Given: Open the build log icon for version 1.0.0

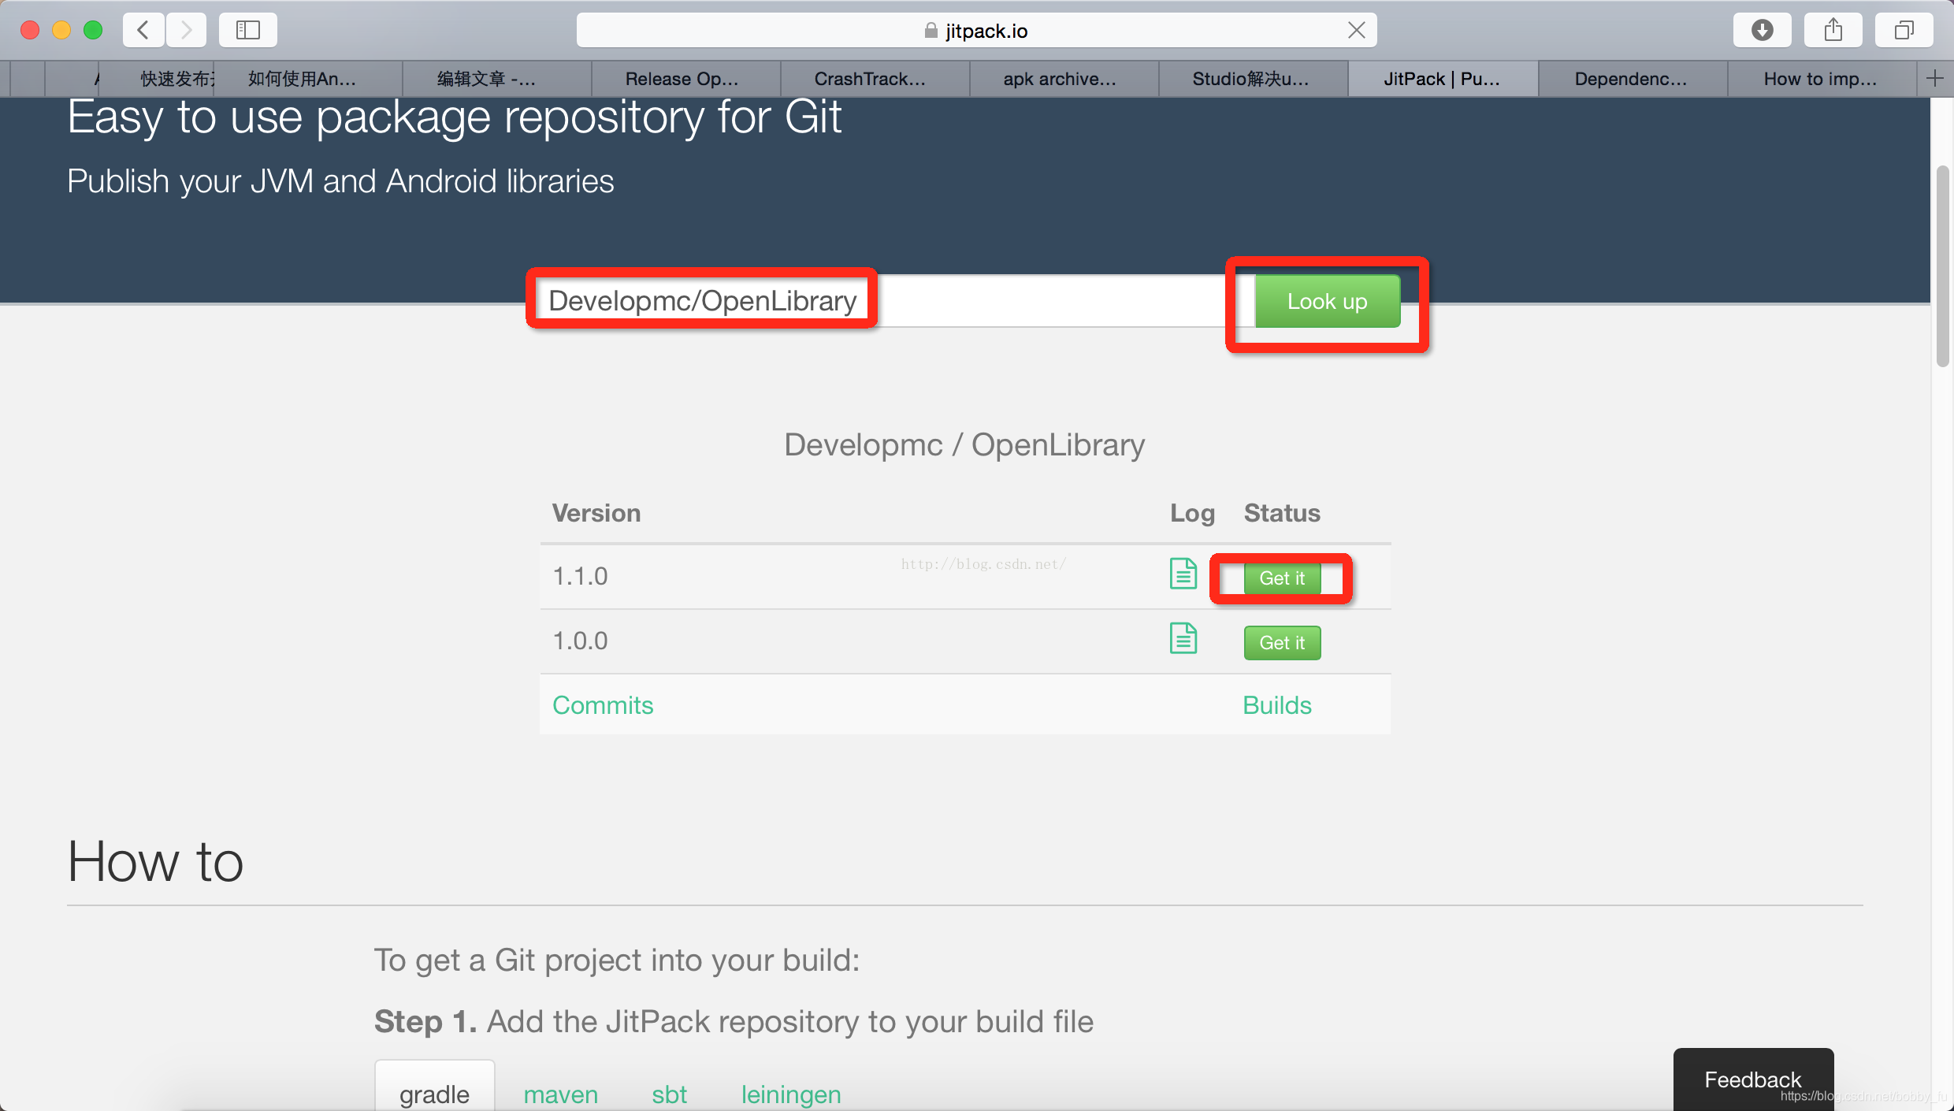Looking at the screenshot, I should click(x=1183, y=637).
